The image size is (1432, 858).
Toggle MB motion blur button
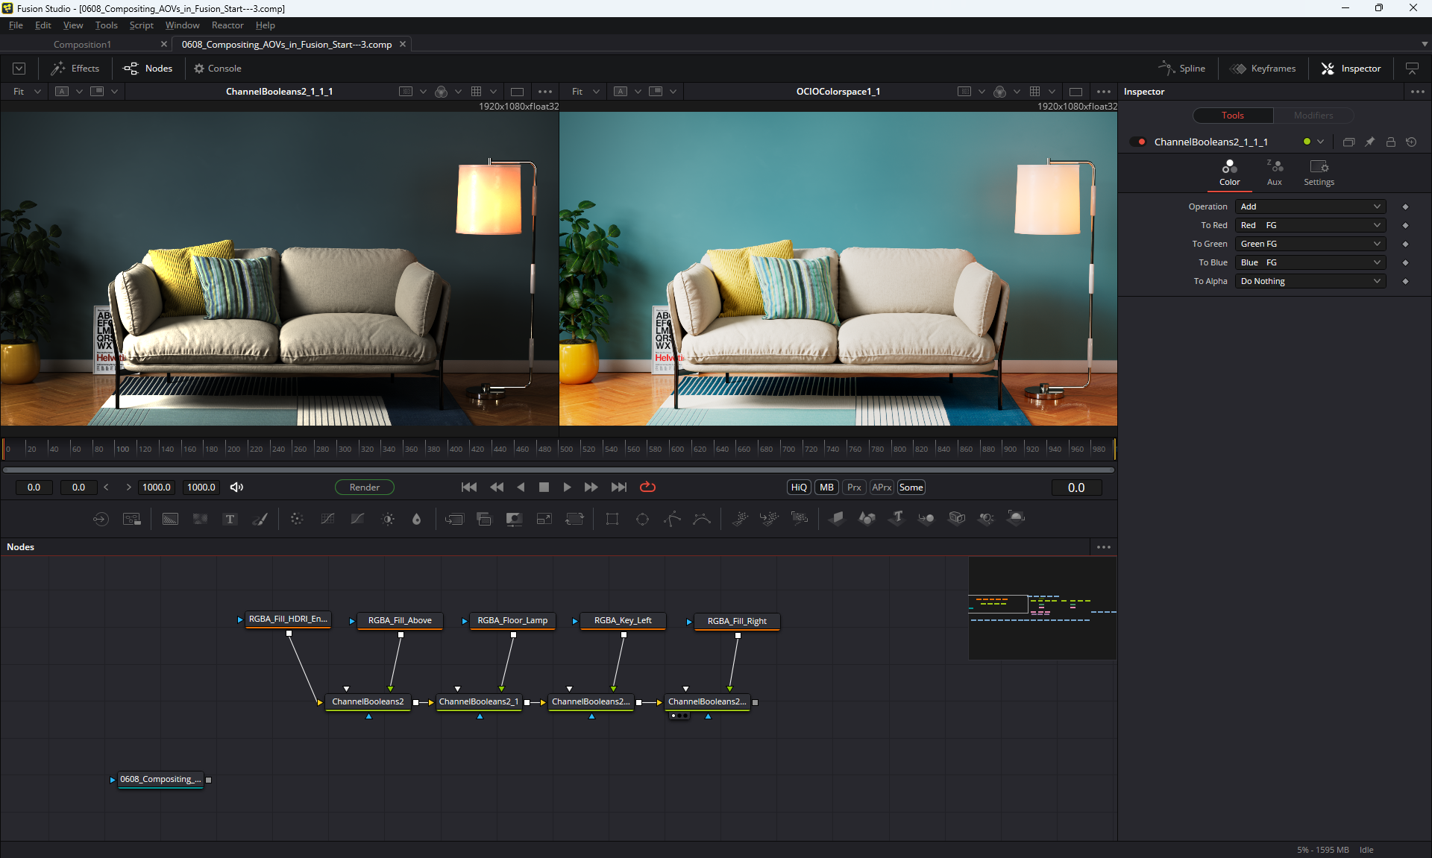tap(826, 488)
